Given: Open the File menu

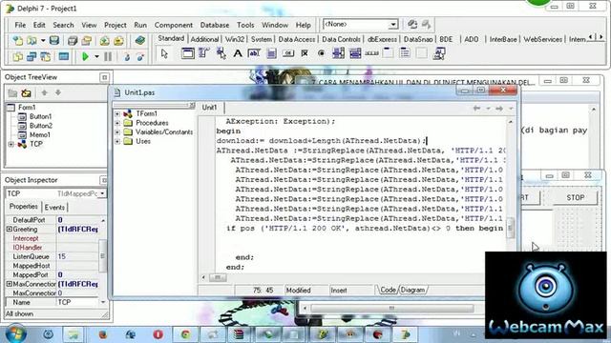Looking at the screenshot, I should tap(20, 25).
